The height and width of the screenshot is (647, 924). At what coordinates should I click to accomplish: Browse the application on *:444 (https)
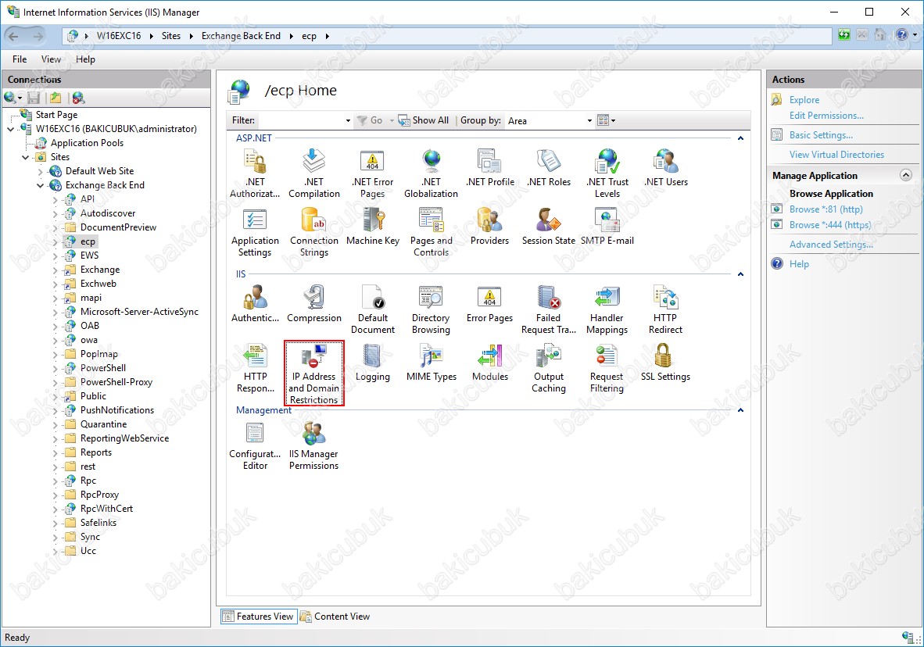point(830,225)
